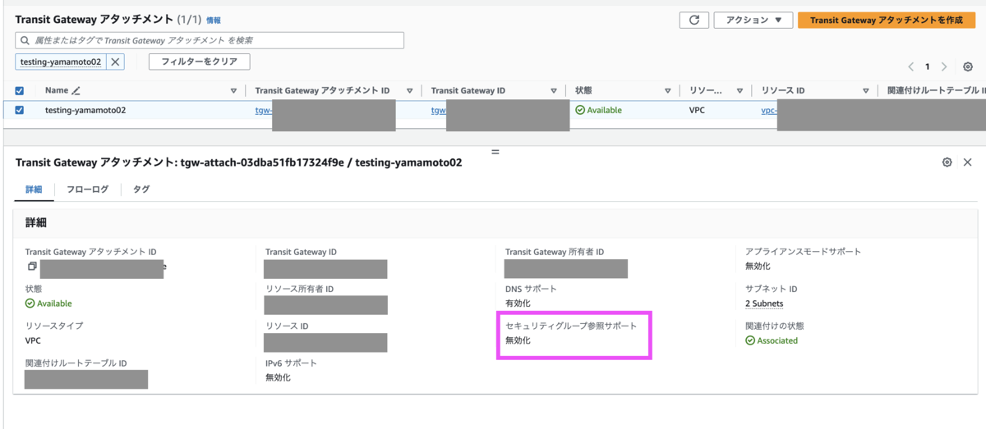Click the リソース所有者 ID label
The width and height of the screenshot is (986, 429).
pos(299,289)
